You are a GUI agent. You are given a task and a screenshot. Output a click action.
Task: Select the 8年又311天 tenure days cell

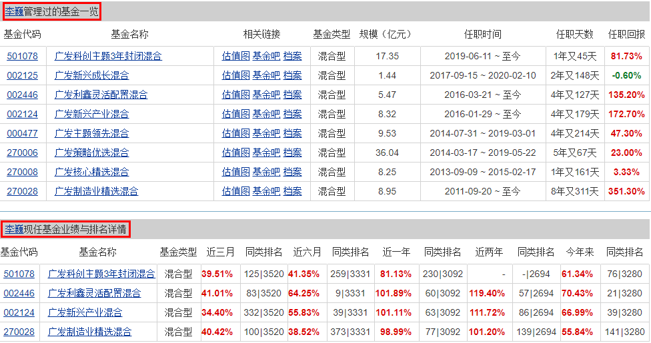575,192
